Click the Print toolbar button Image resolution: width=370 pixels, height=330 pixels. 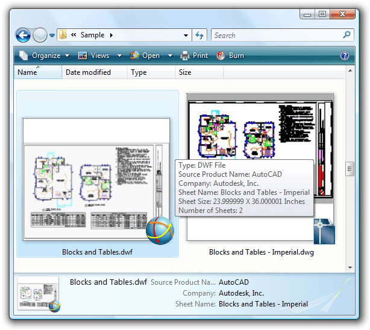(x=194, y=56)
